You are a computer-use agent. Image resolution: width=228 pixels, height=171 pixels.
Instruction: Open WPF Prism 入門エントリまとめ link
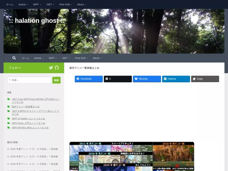(28, 123)
